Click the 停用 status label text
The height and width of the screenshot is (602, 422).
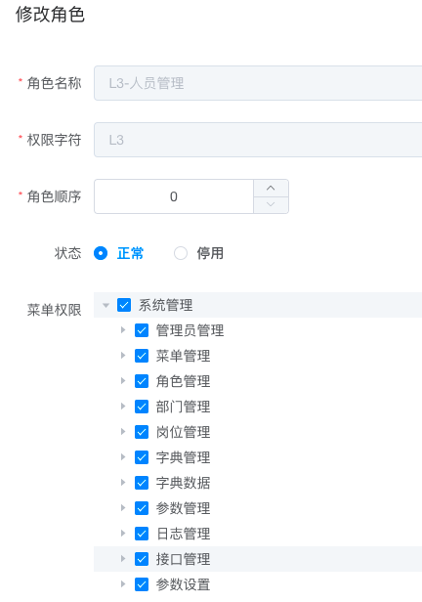tap(210, 253)
